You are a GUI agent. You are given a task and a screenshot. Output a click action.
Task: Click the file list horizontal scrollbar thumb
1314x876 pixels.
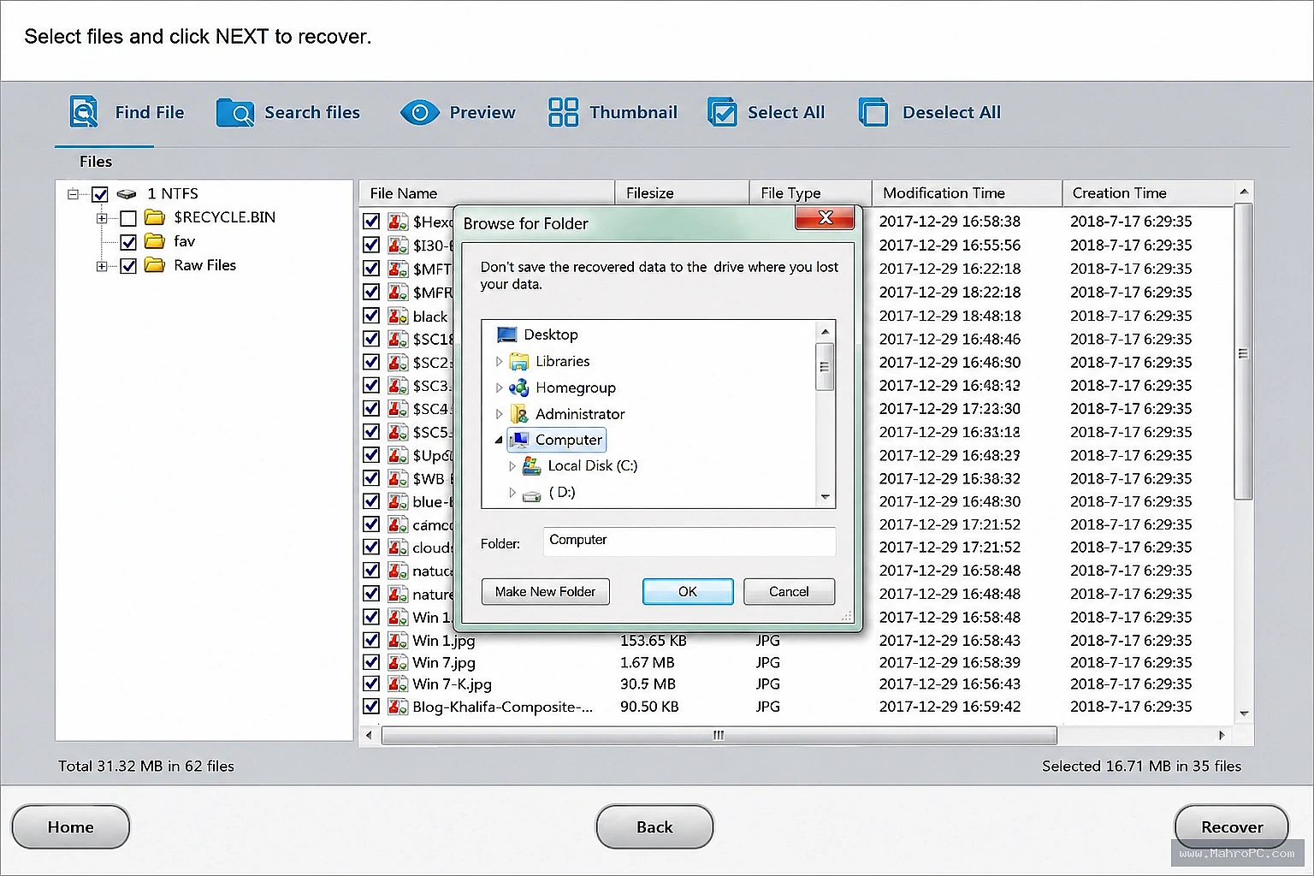tap(719, 736)
